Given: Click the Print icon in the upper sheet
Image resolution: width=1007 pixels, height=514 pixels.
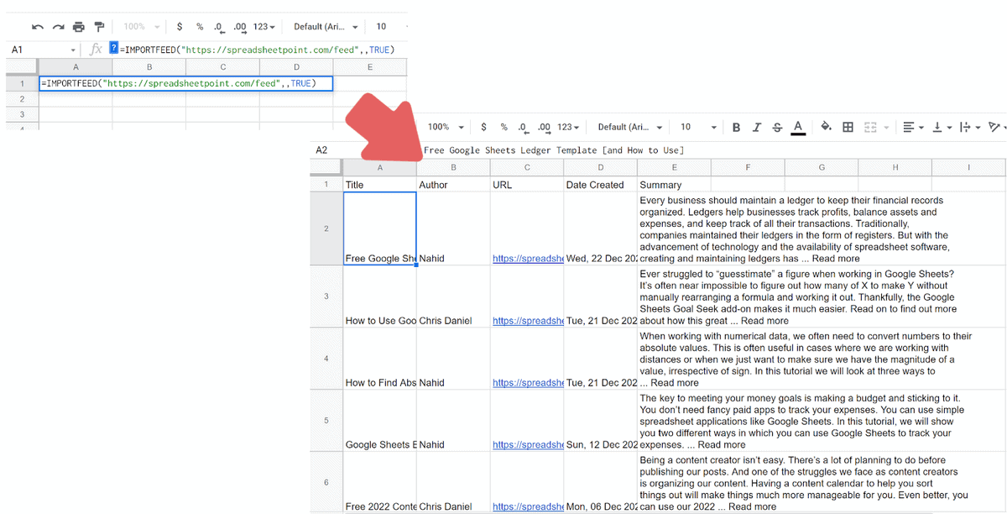Looking at the screenshot, I should 78,27.
